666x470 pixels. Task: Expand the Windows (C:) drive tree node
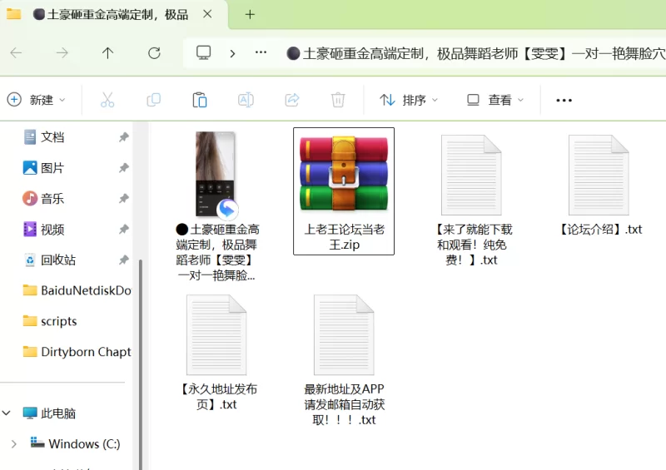(13, 444)
